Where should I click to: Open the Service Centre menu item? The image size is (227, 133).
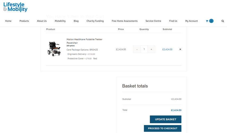[153, 21]
